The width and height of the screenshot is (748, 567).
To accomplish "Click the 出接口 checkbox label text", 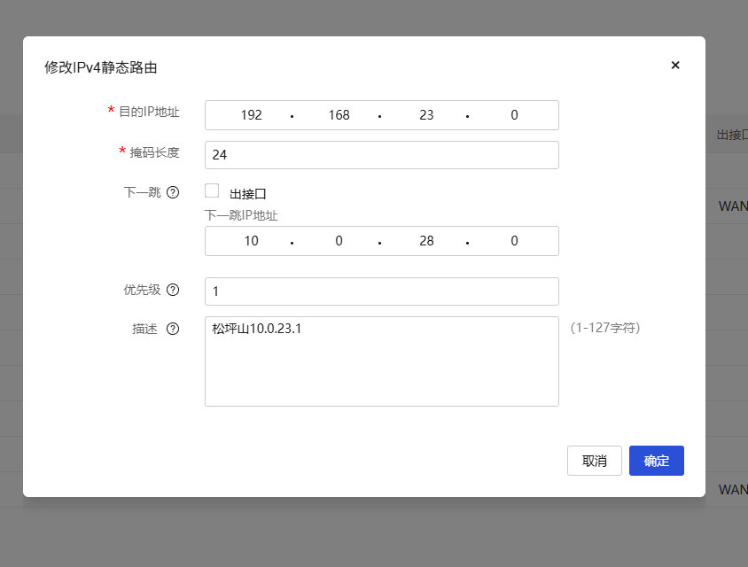I will coord(247,194).
